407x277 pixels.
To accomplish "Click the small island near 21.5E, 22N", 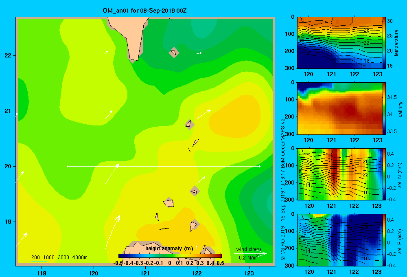I will pyautogui.click(x=174, y=53).
